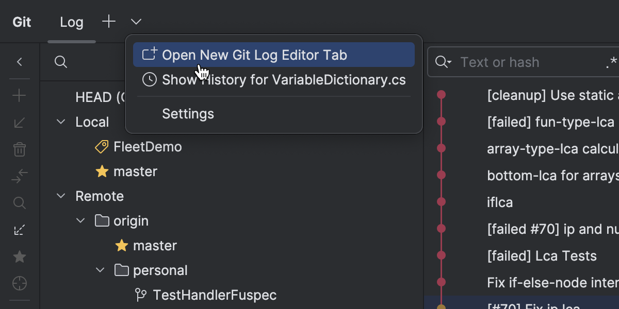Collapse the Remote branches group

61,196
